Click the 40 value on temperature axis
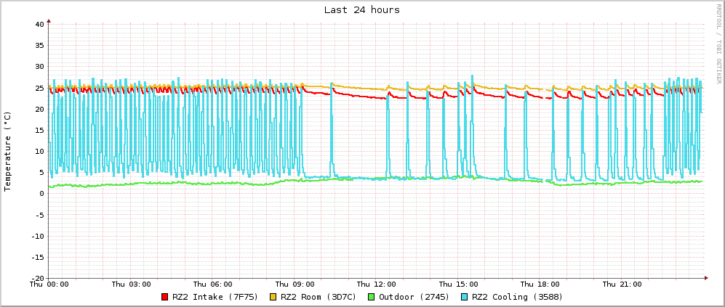The width and height of the screenshot is (725, 307). tap(39, 24)
